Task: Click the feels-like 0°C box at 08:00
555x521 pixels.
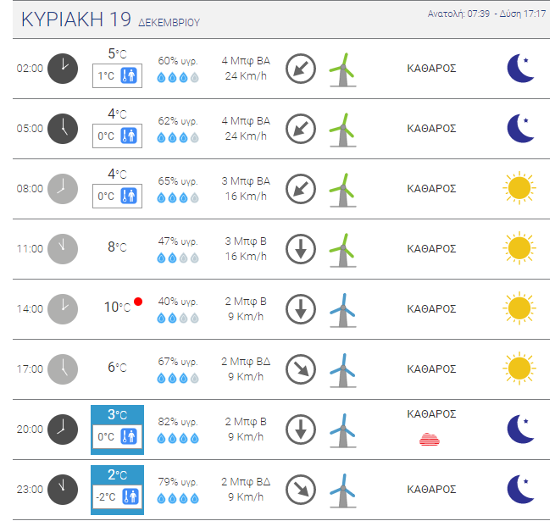Action: point(117,196)
